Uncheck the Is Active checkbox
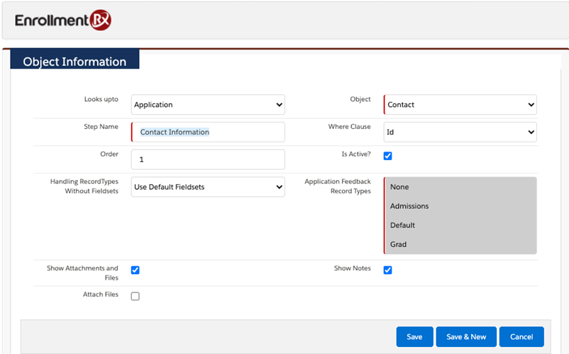569x354 pixels. [x=388, y=156]
